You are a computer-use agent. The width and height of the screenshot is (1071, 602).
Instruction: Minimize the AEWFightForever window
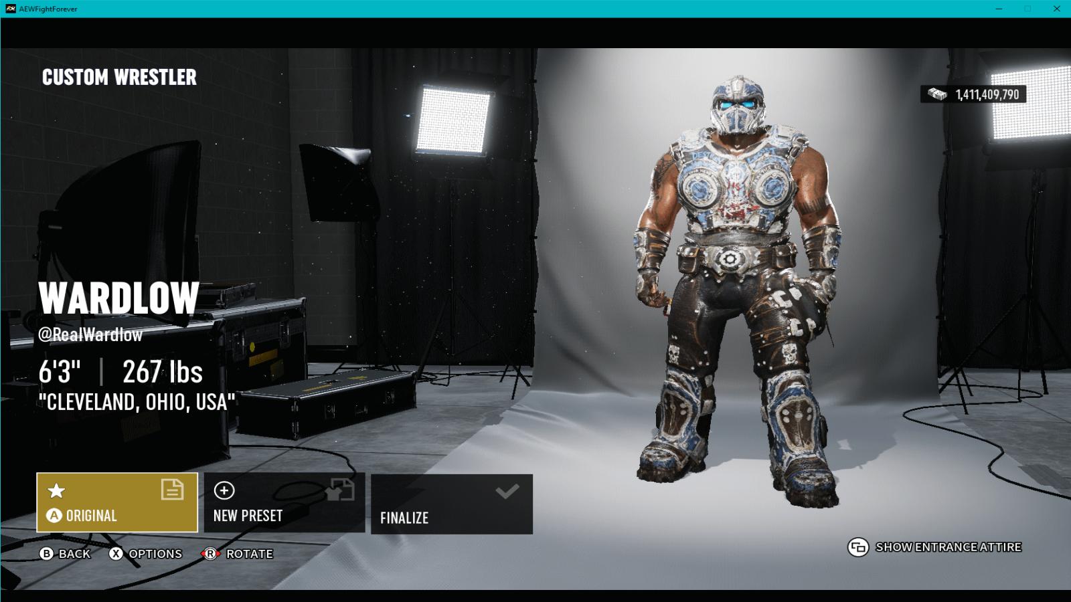click(999, 9)
